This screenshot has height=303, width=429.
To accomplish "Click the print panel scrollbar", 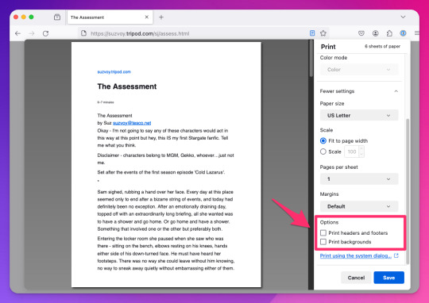I will click(x=408, y=191).
